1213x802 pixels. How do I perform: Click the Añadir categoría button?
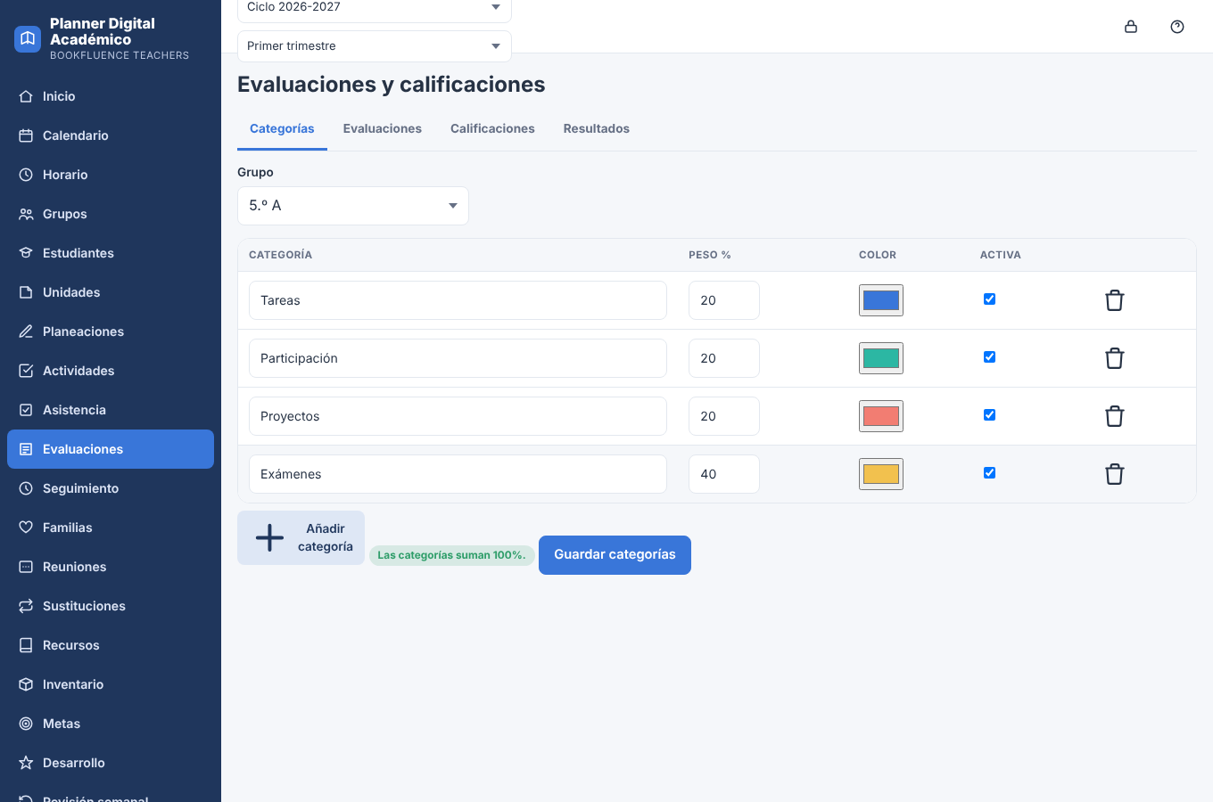[301, 537]
